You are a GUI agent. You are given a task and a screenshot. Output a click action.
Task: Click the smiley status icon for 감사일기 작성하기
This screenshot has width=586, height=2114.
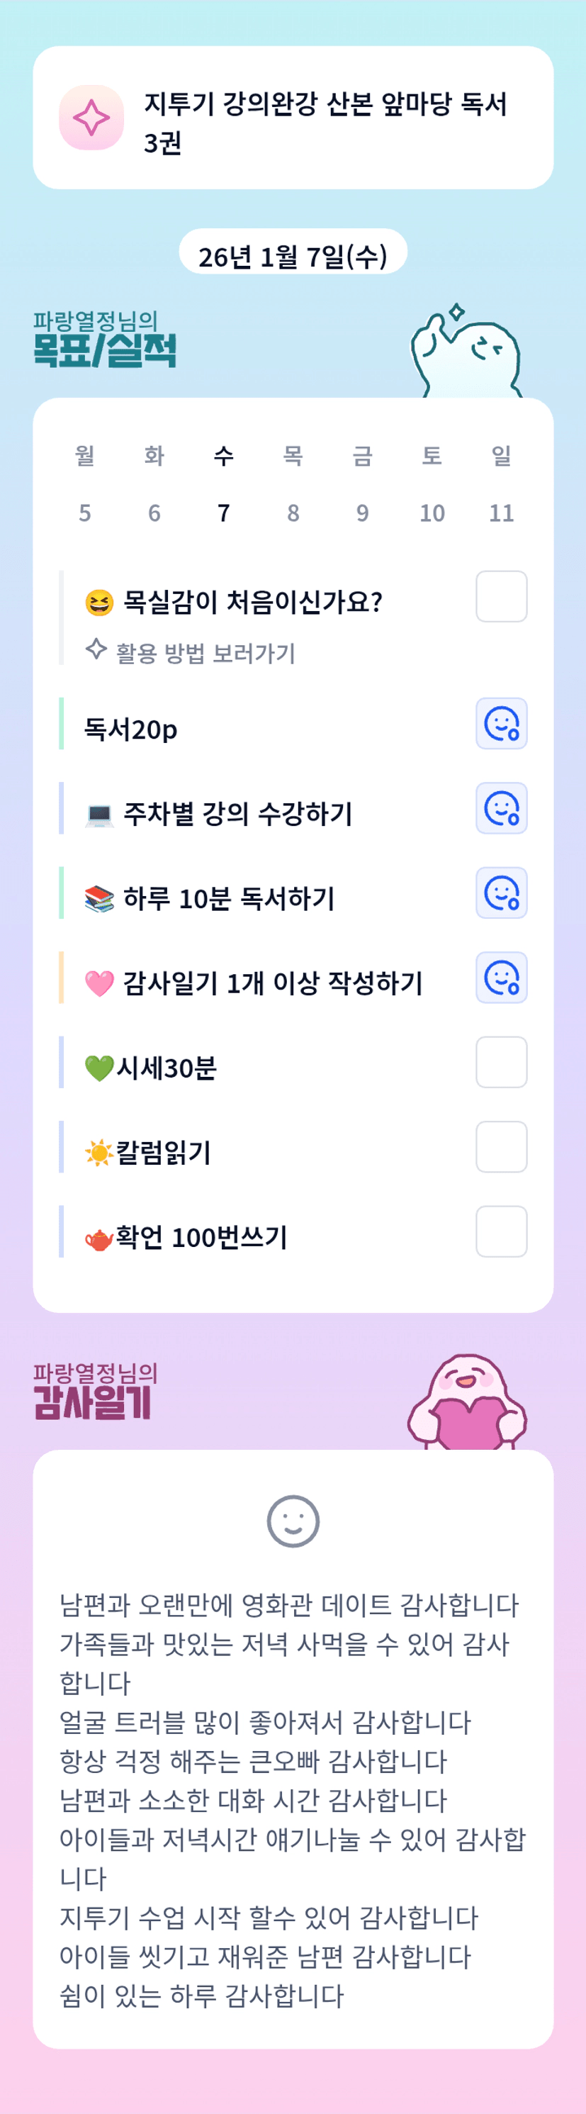(502, 978)
